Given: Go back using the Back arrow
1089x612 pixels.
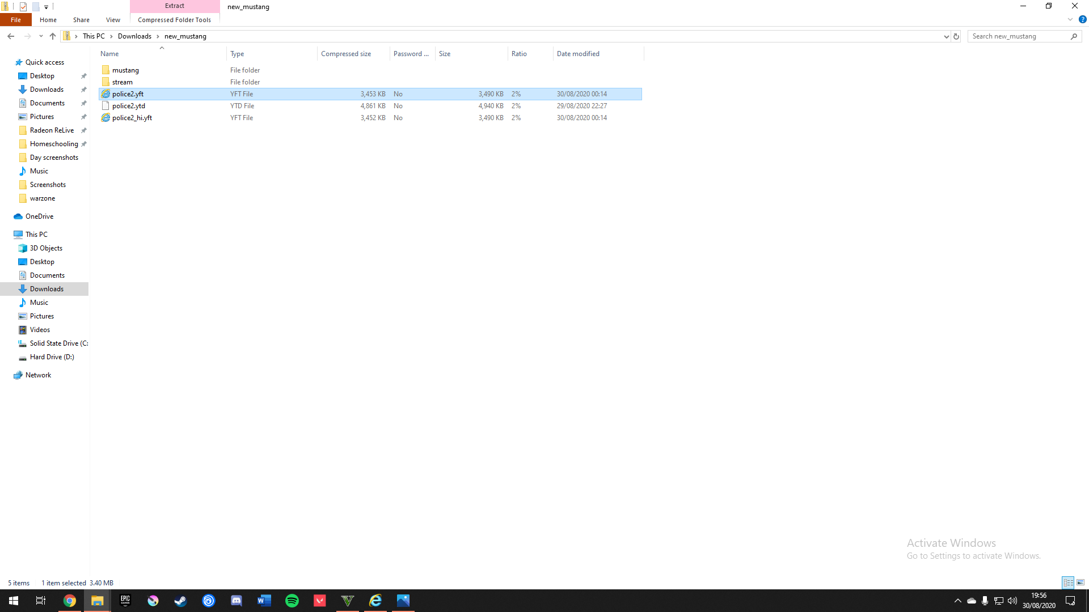Looking at the screenshot, I should click(x=11, y=36).
